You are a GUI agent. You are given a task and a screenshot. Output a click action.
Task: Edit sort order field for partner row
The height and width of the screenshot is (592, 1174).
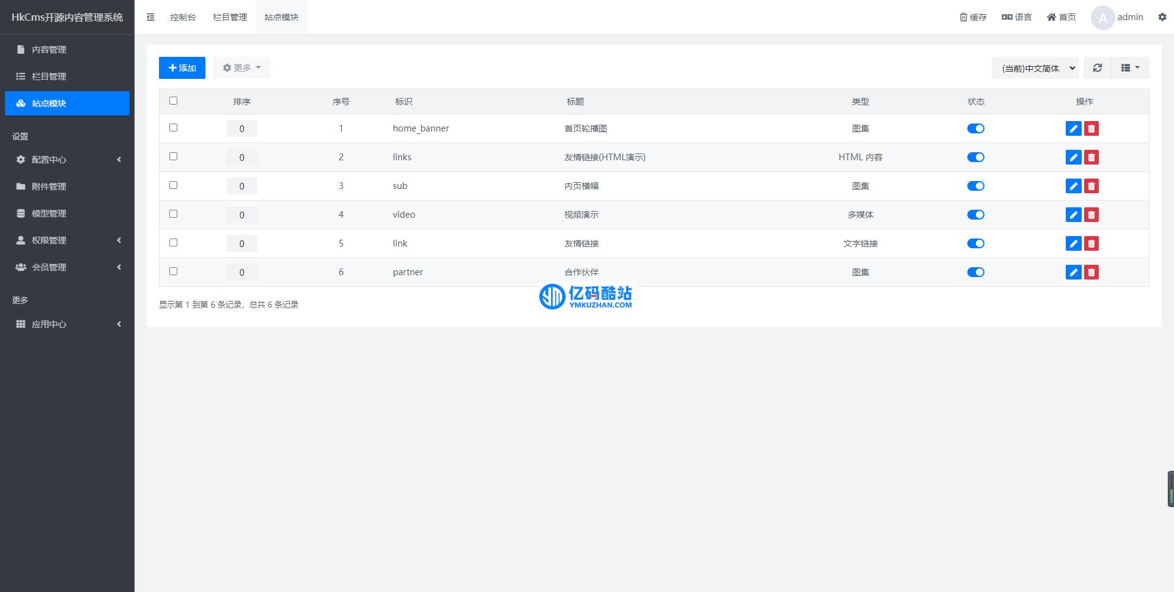point(242,272)
